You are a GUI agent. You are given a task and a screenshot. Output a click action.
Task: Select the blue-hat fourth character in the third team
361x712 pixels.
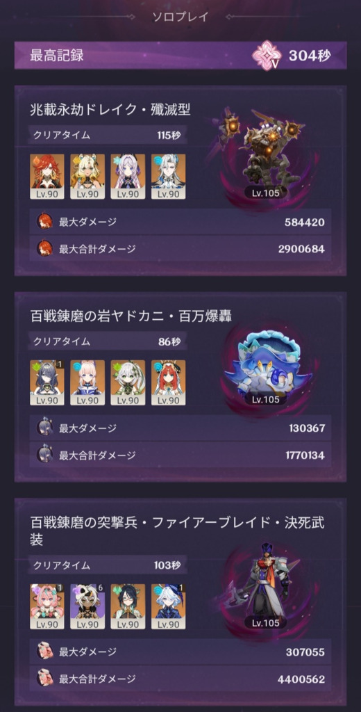(168, 606)
